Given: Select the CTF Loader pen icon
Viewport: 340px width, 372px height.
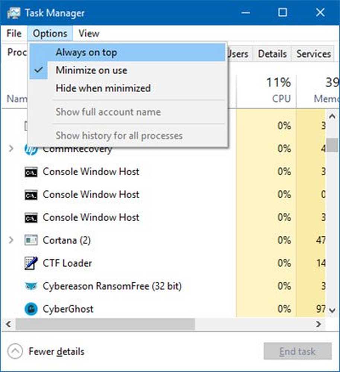Looking at the screenshot, I should [31, 263].
